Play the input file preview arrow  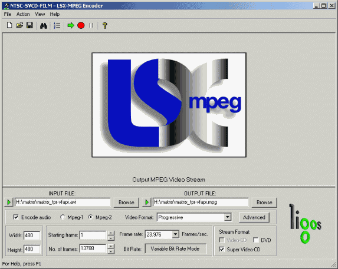point(9,202)
